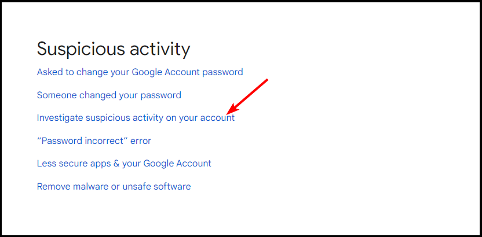Go to the malware removal help article
Image resolution: width=482 pixels, height=237 pixels.
(114, 186)
